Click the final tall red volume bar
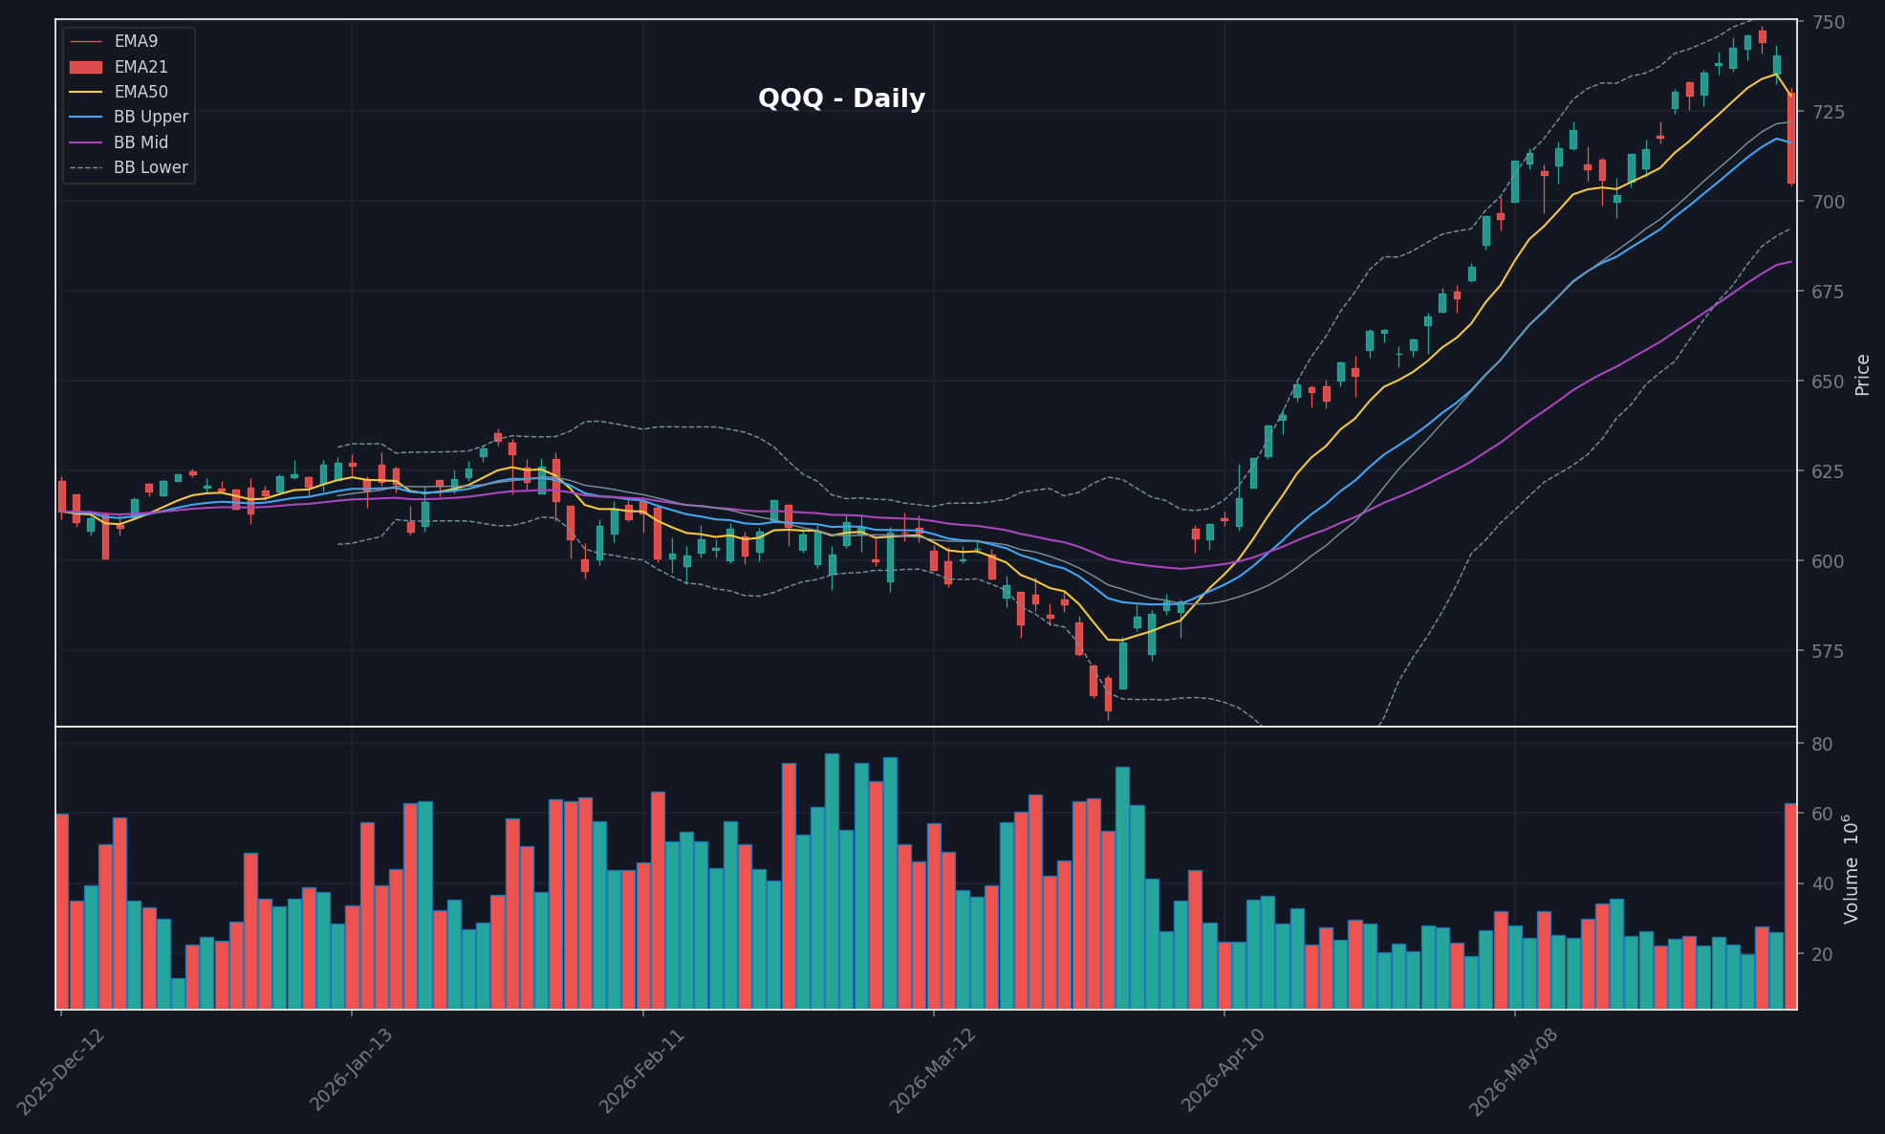 coord(1790,906)
